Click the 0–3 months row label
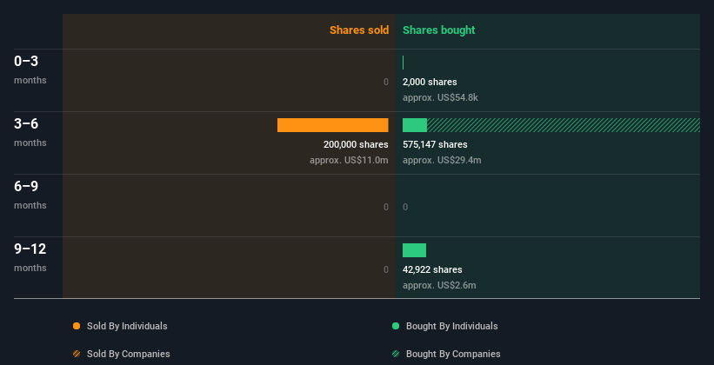 pos(30,70)
